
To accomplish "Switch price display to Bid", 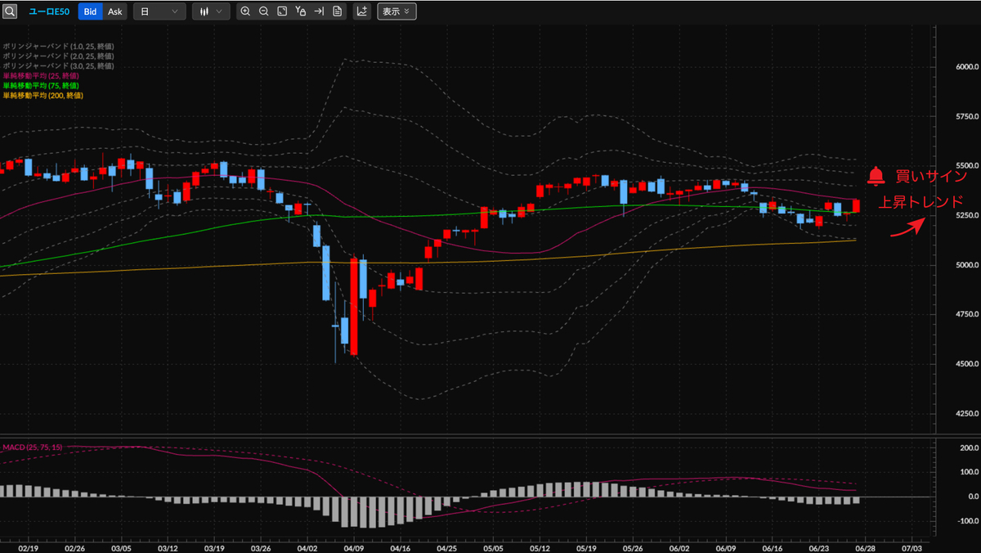I will pyautogui.click(x=90, y=11).
